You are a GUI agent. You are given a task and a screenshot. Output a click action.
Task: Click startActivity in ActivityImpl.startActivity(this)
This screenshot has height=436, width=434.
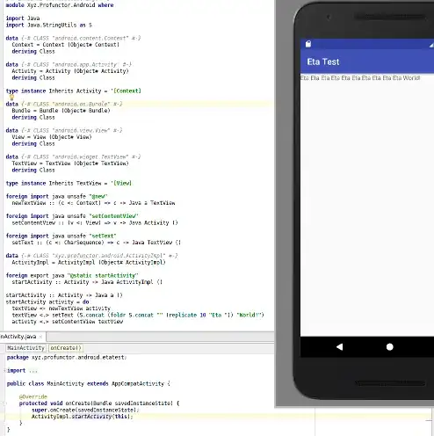click(90, 417)
